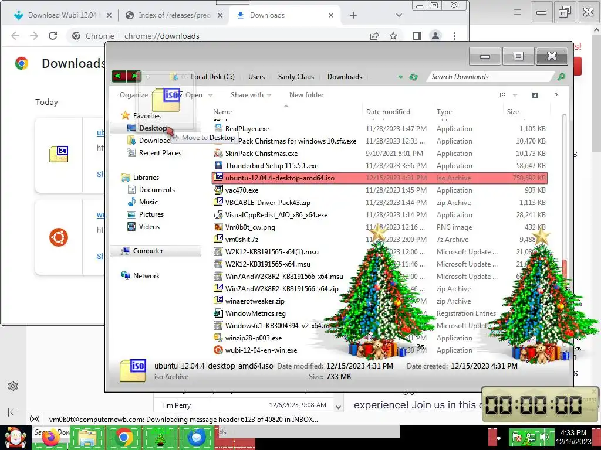Image resolution: width=601 pixels, height=450 pixels.
Task: Open Chrome from the taskbar
Action: point(123,437)
